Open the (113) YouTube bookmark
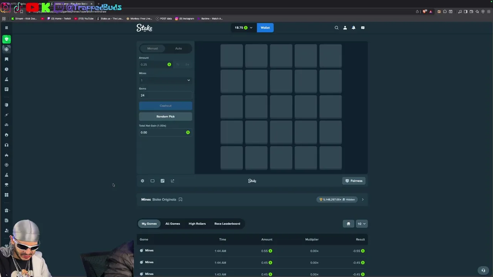 pyautogui.click(x=84, y=18)
